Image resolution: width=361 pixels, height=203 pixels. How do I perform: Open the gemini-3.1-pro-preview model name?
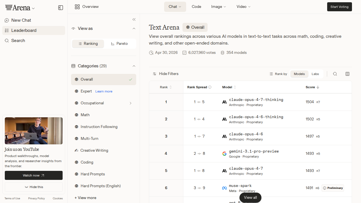click(x=254, y=151)
